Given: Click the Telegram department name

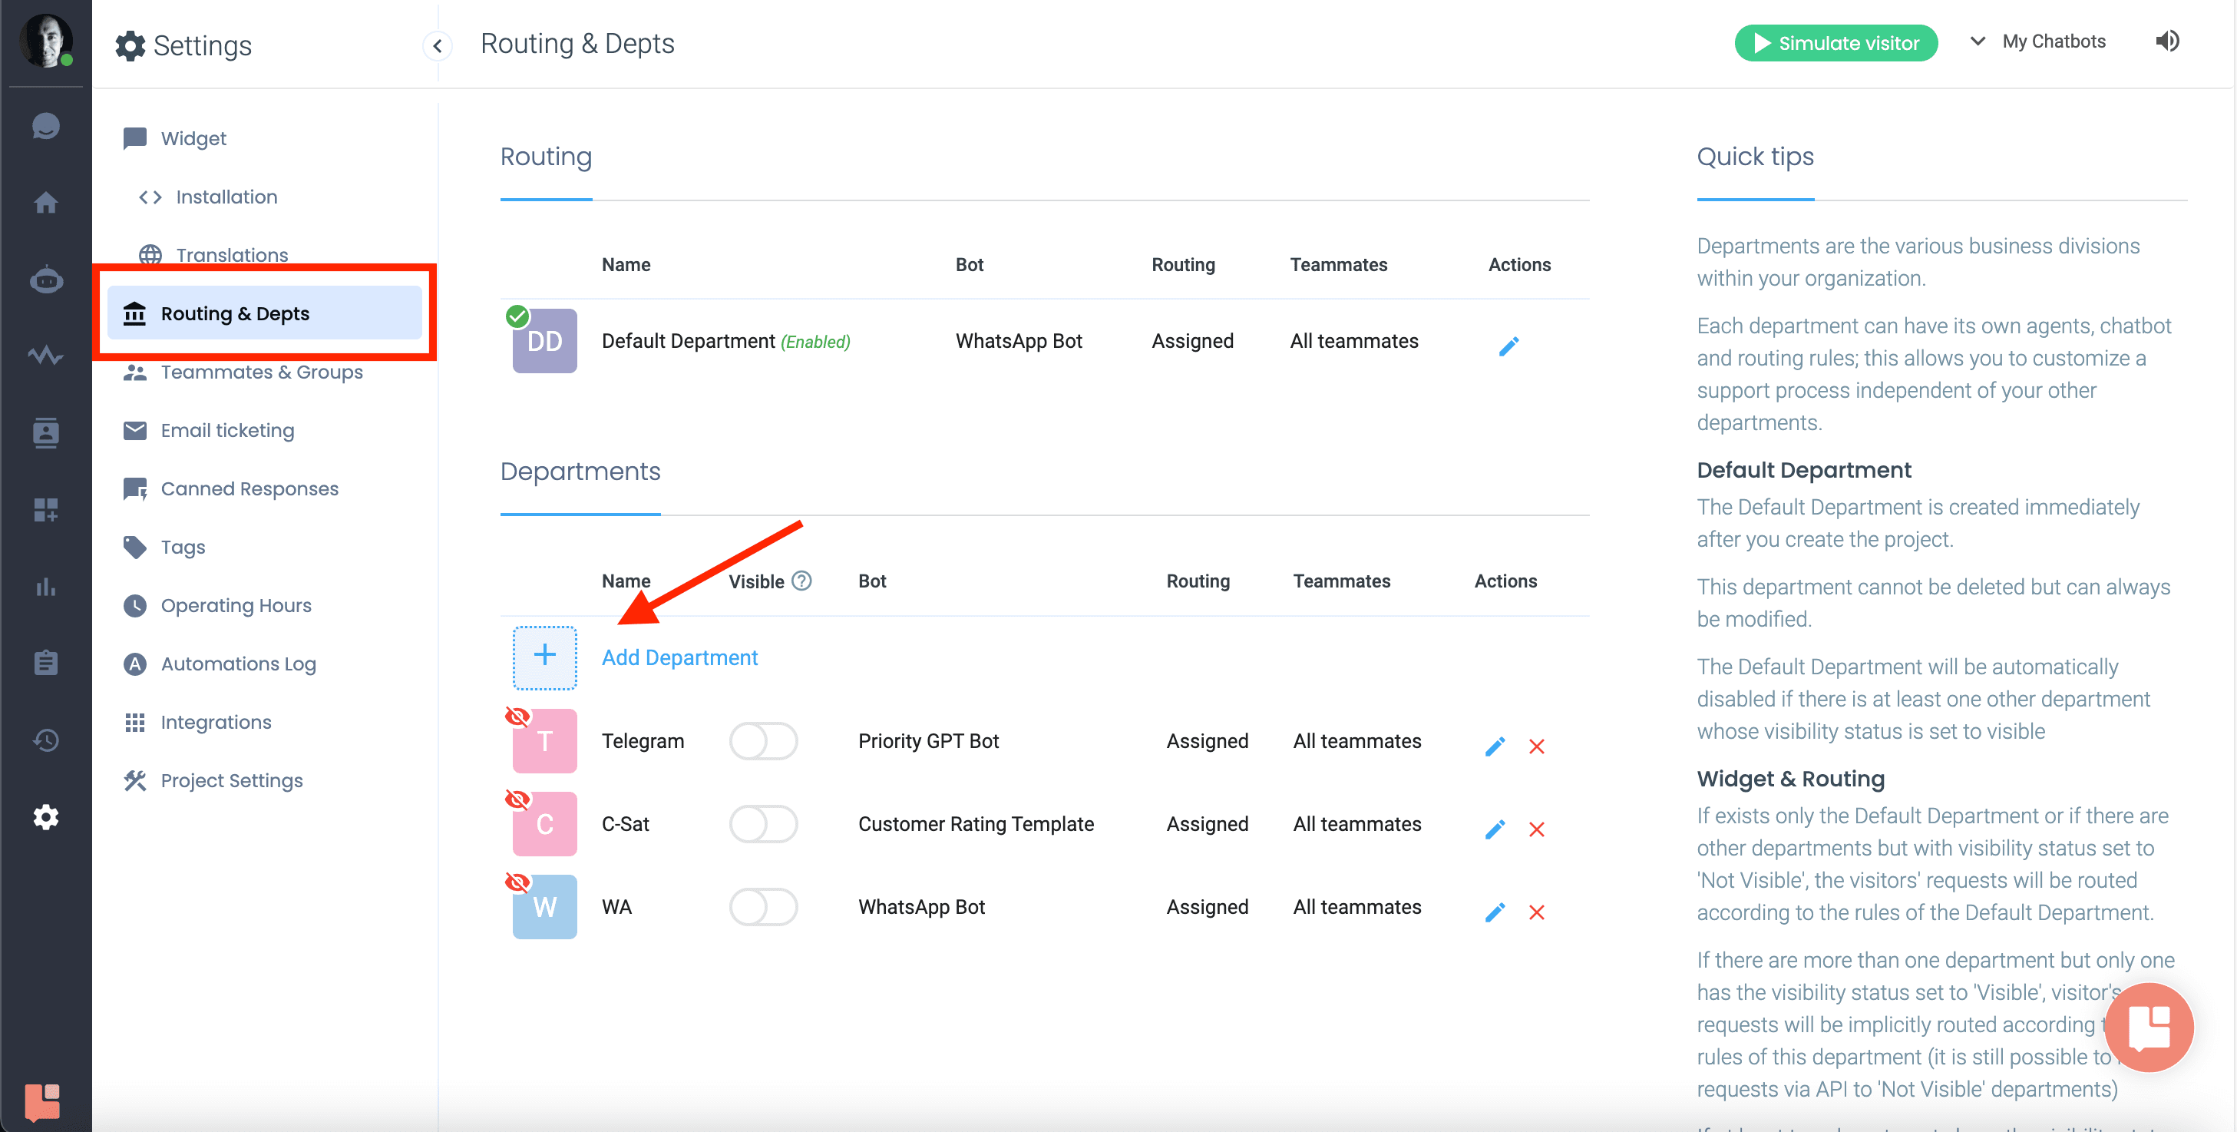Looking at the screenshot, I should tap(643, 741).
